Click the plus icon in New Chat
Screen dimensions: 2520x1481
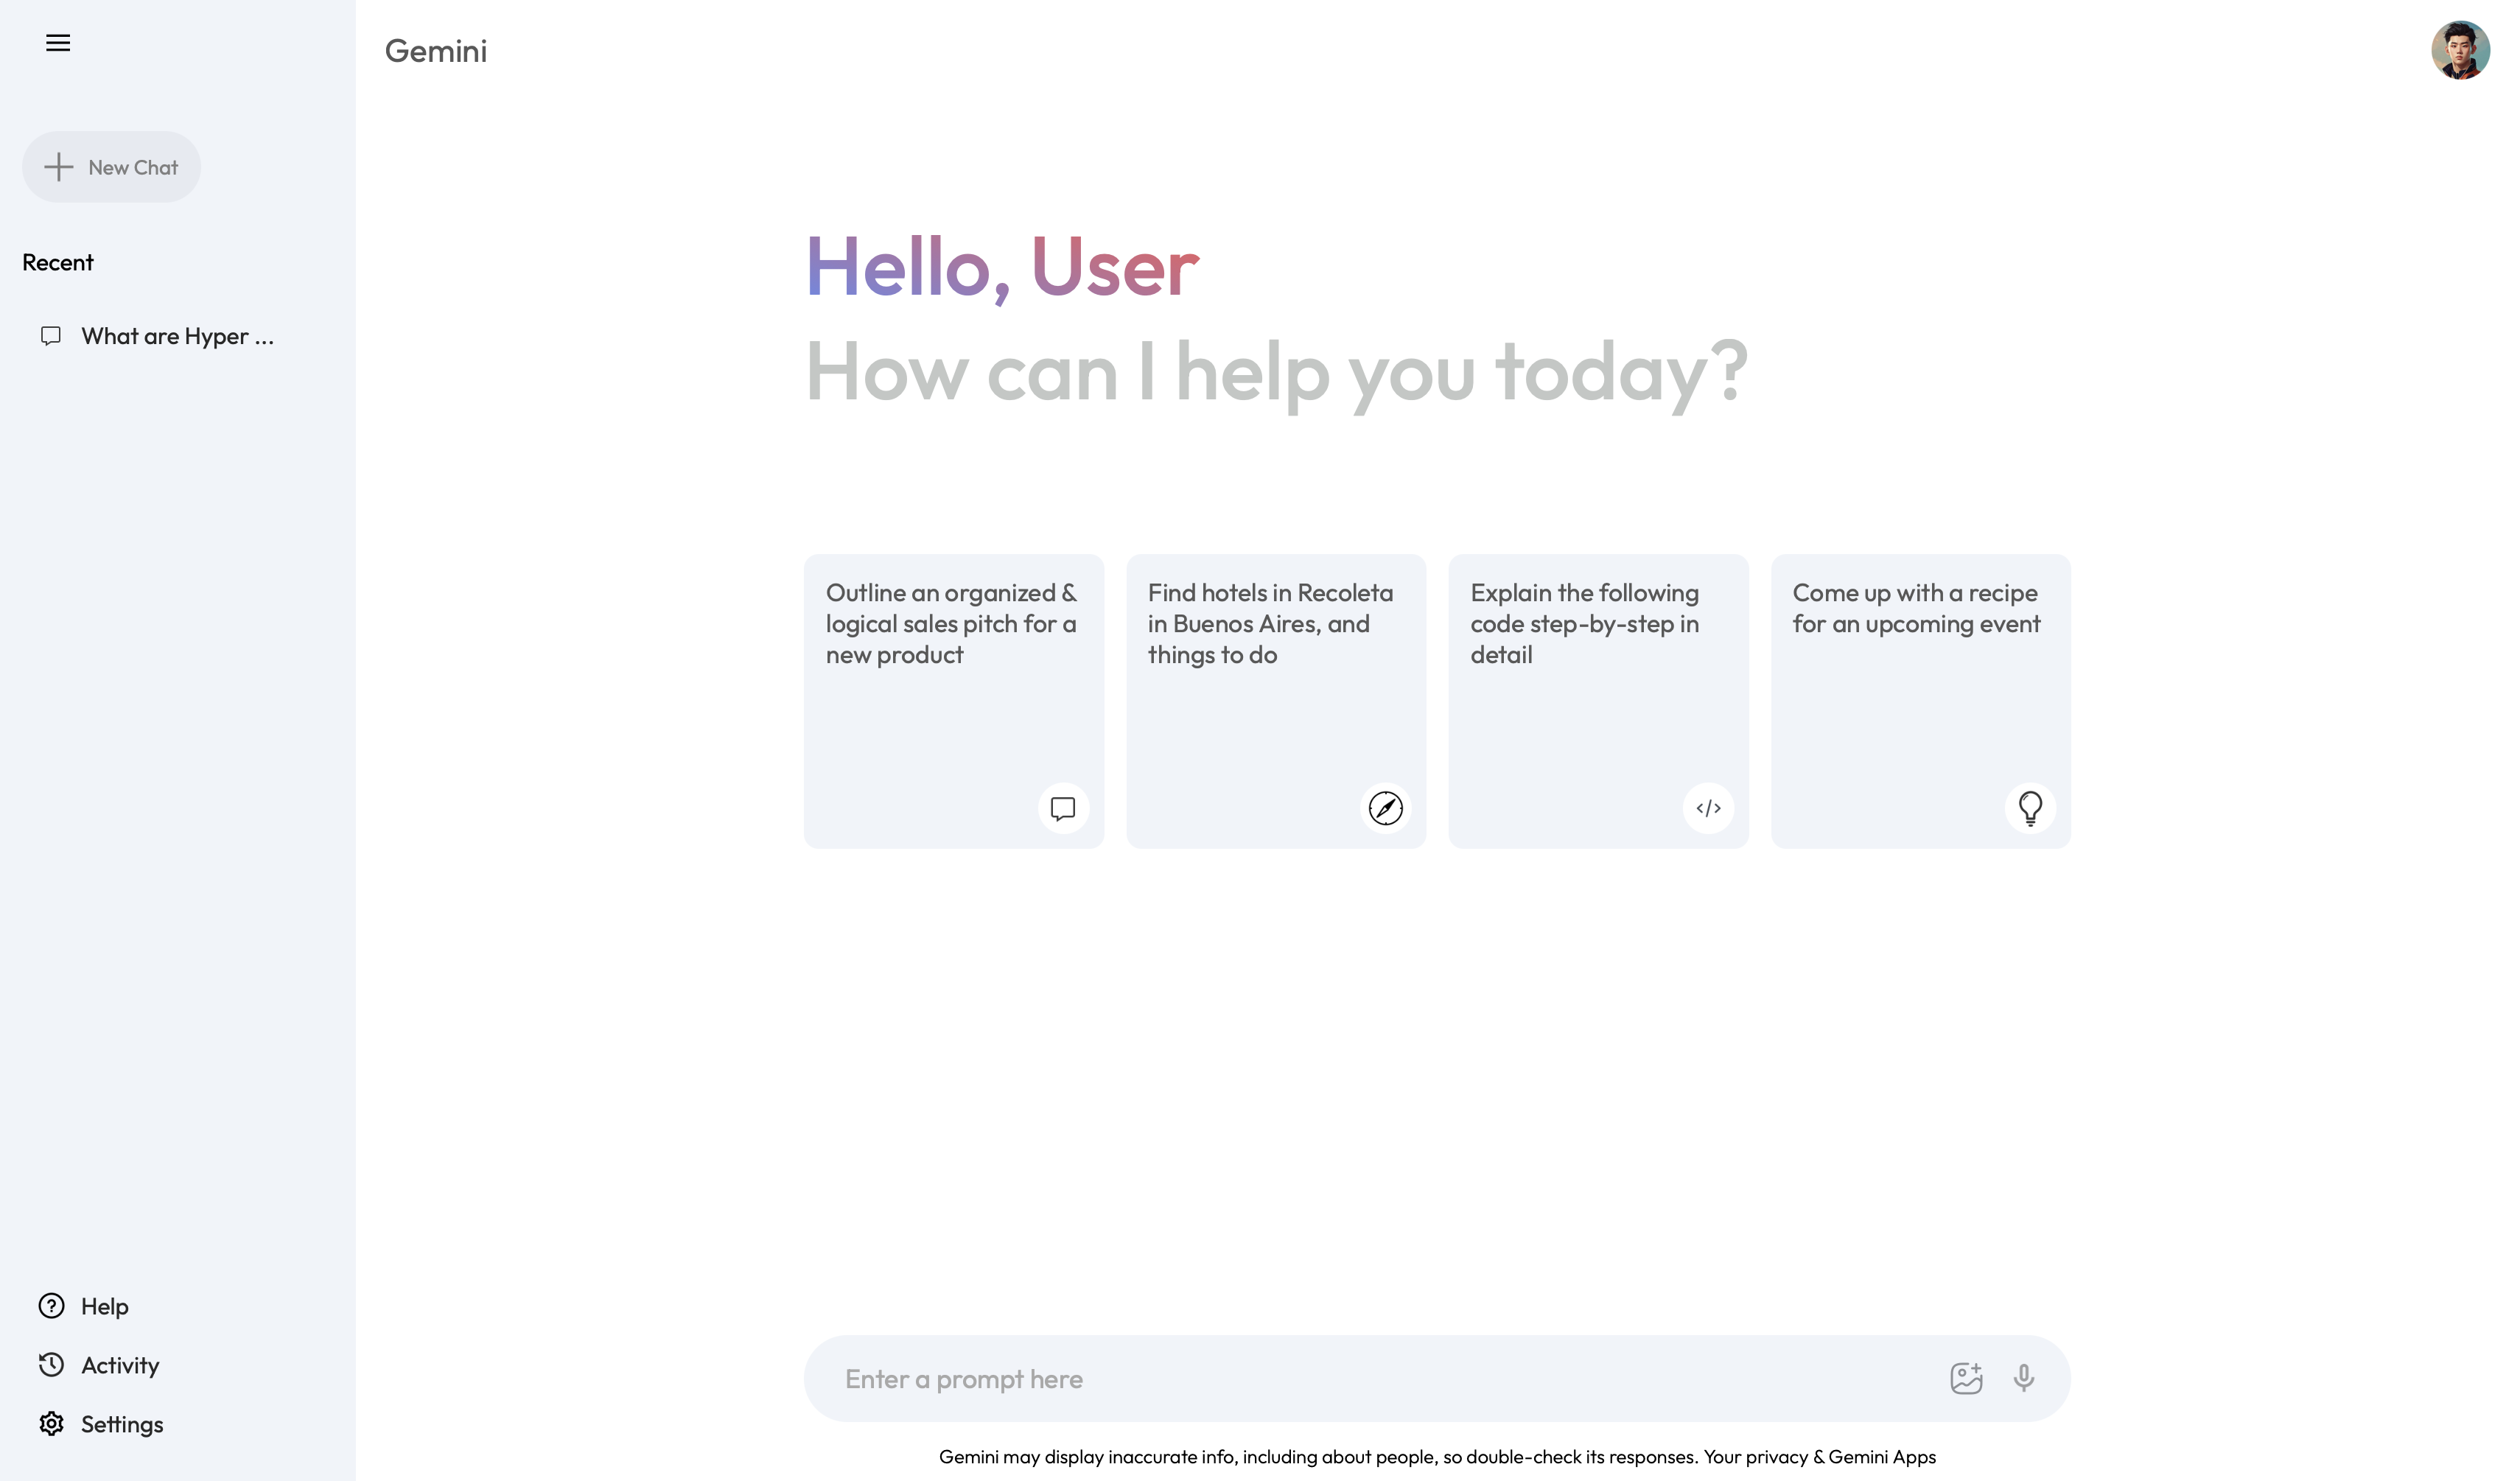click(x=59, y=167)
